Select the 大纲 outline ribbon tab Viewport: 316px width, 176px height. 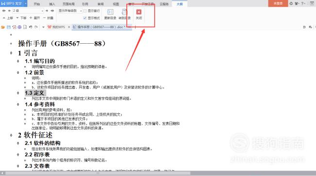click(179, 4)
